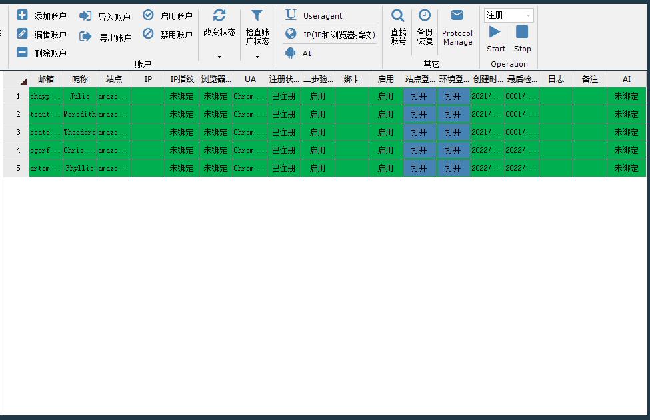
Task: Click the Protocol Manage envelope icon
Action: pos(457,15)
